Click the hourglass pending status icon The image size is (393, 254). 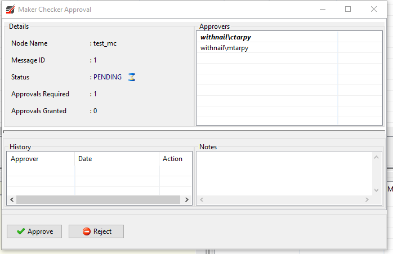pos(132,77)
